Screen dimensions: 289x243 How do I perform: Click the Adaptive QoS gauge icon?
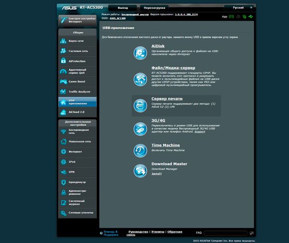pos(63,71)
